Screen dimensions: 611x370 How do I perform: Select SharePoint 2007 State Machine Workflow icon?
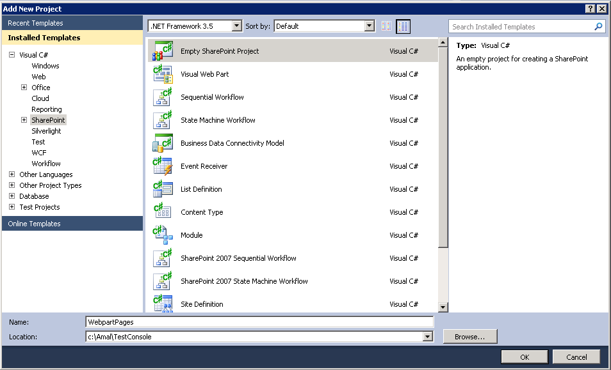pos(163,281)
